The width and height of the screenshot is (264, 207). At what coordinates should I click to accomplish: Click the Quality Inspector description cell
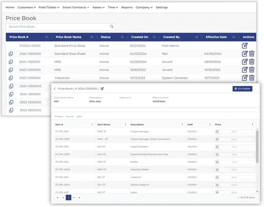pyautogui.click(x=140, y=185)
